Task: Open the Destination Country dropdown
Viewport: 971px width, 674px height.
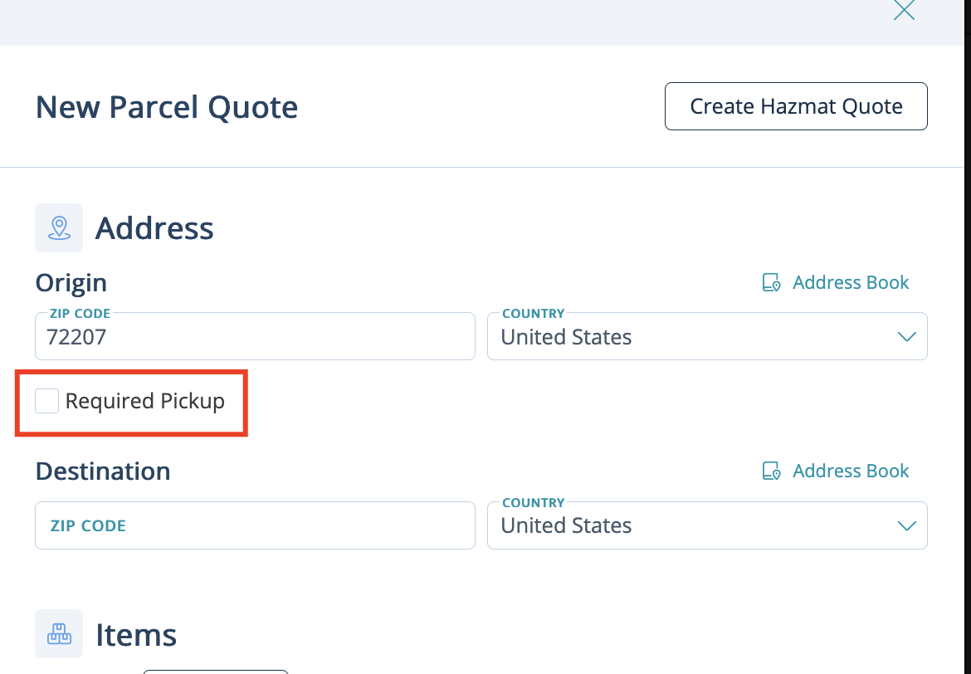Action: (x=707, y=525)
